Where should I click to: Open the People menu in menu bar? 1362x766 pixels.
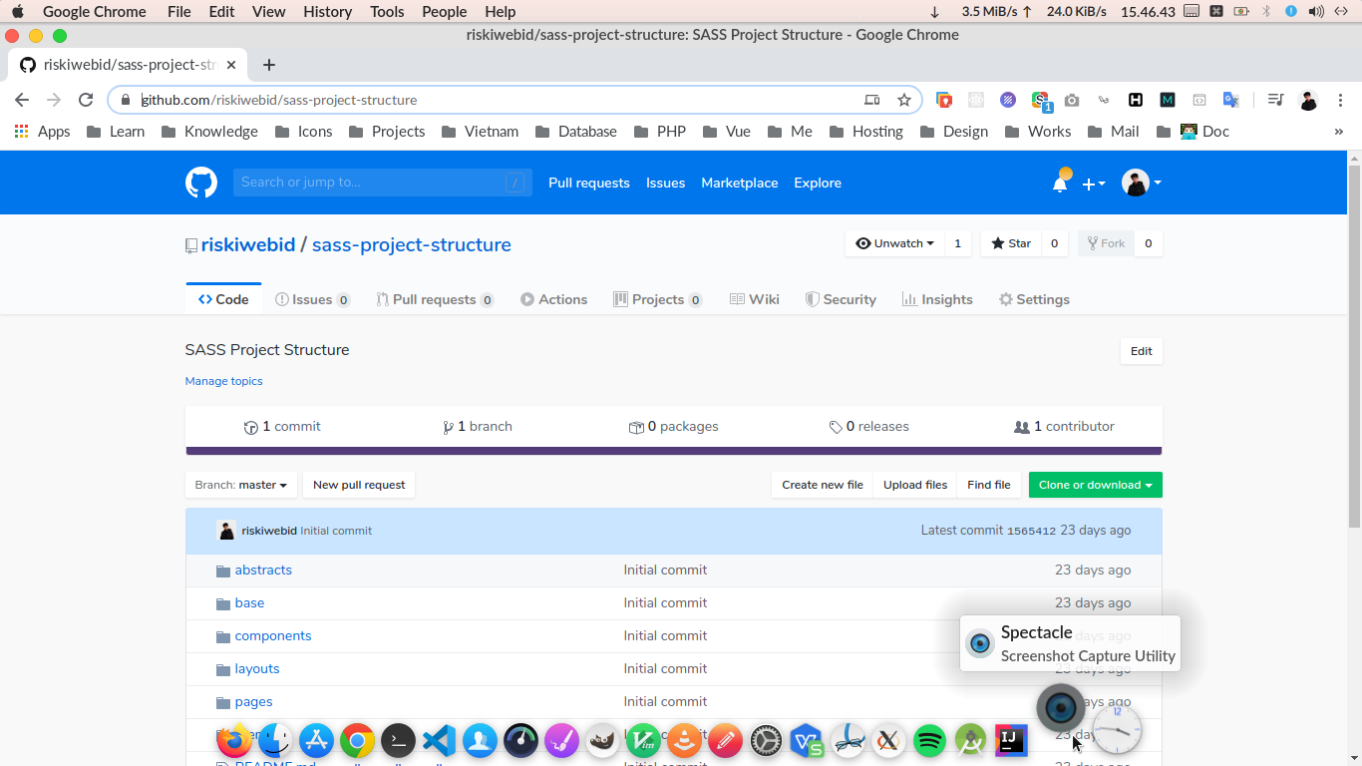444,12
